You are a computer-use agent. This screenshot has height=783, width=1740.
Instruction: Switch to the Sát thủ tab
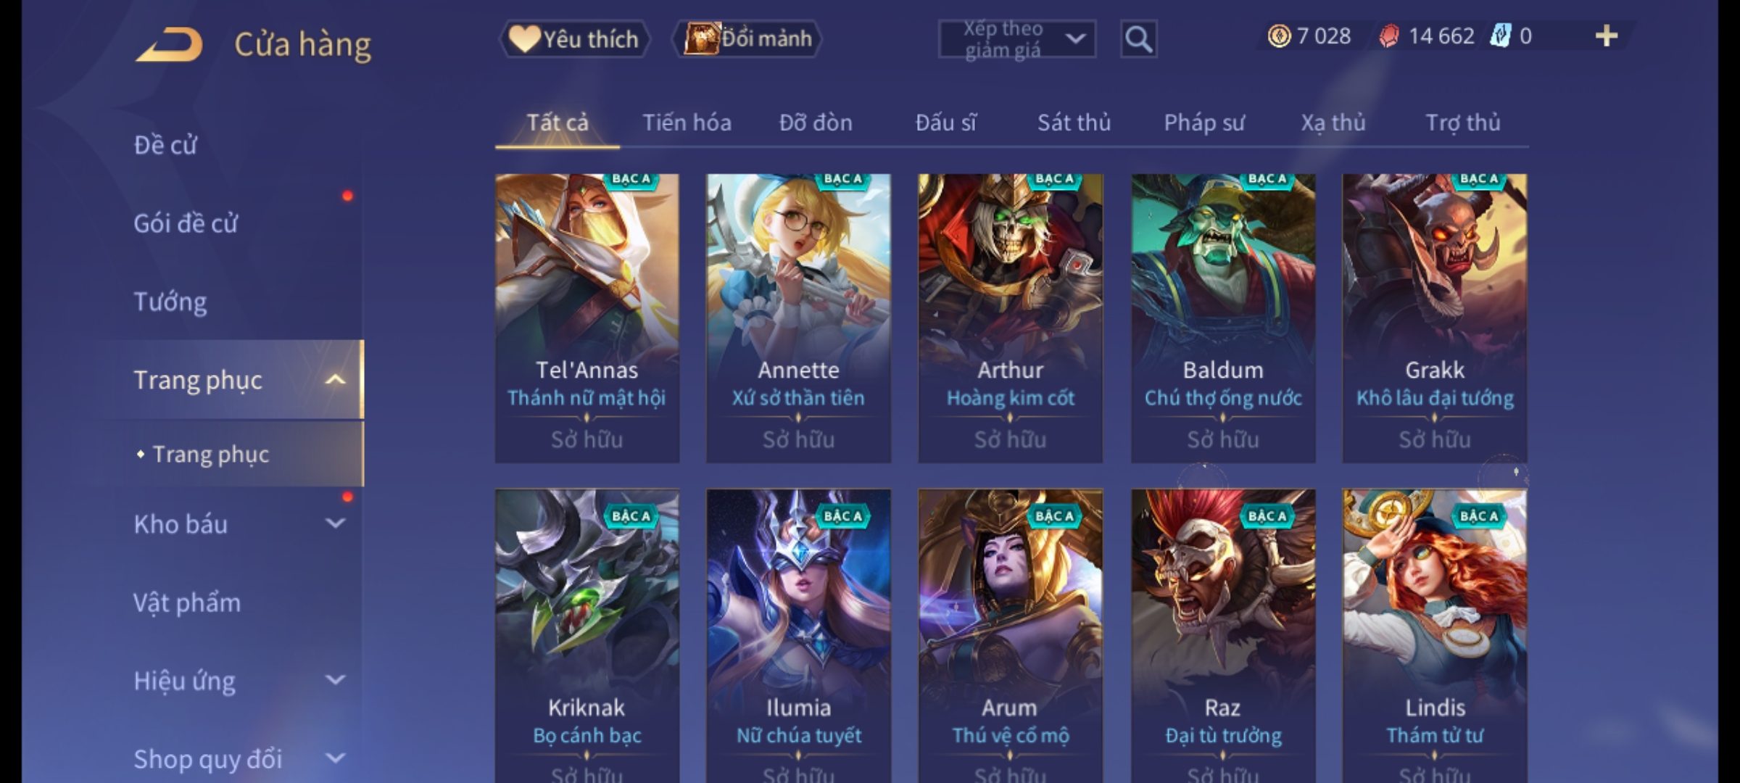click(1074, 123)
